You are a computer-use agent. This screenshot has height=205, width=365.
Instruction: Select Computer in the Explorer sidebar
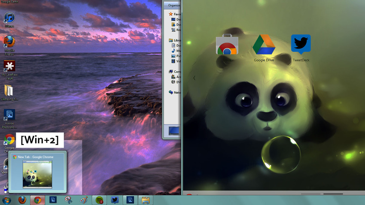tap(175, 72)
